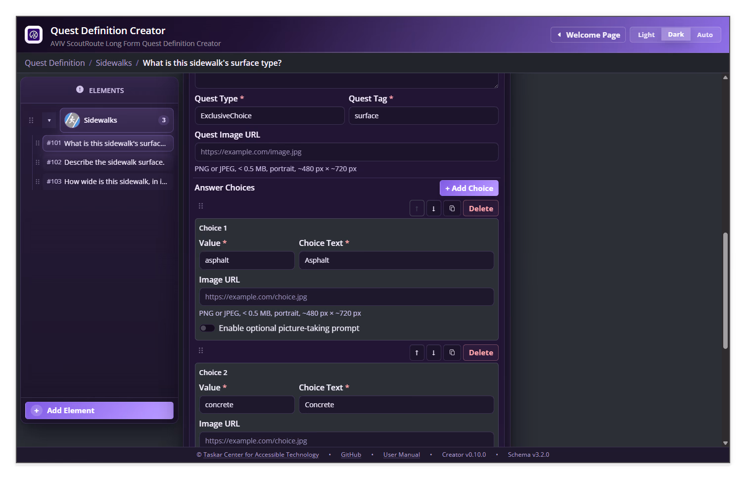Go to Sidewalks breadcrumb
The image size is (746, 479).
(114, 63)
